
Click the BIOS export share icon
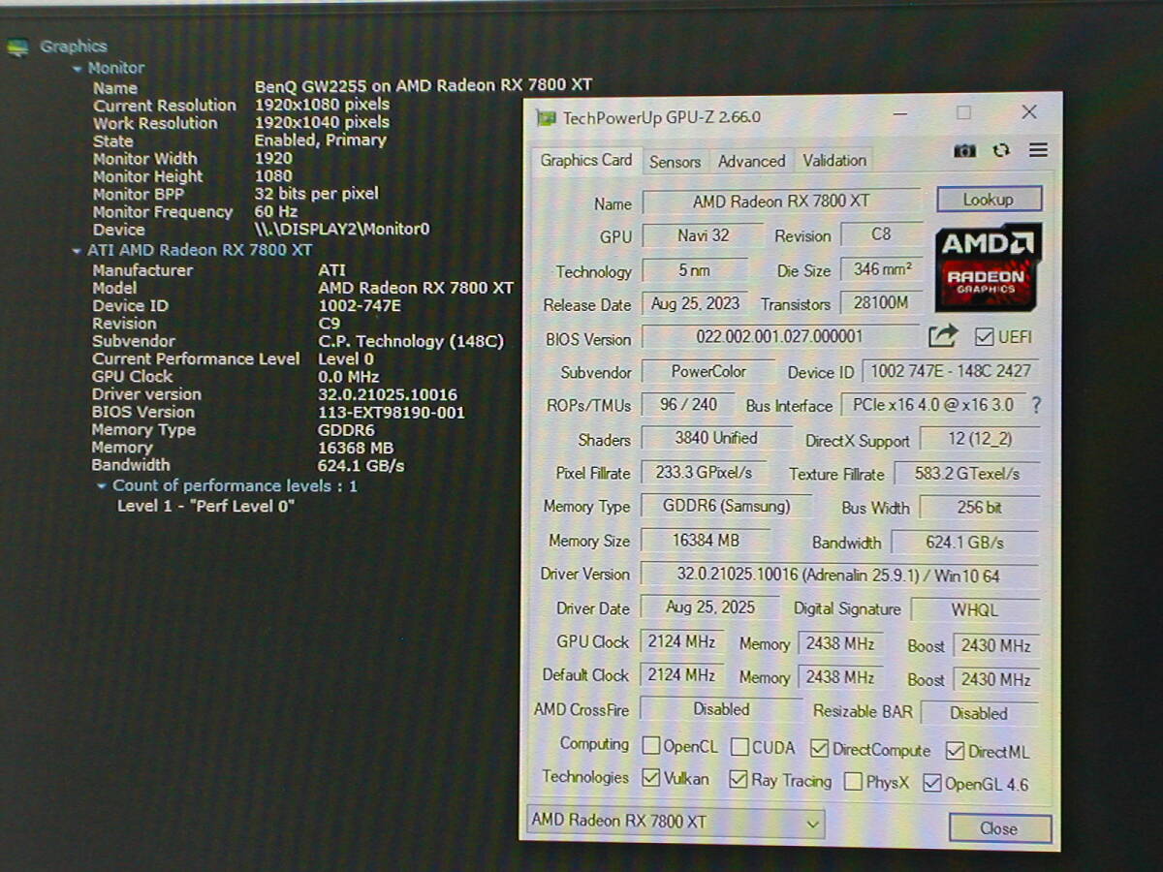[943, 336]
